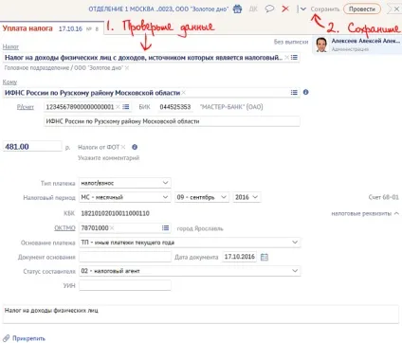Image resolution: width=402 pixels, height=343 pixels.
Task: Click the Документ основания input field
Action: tap(125, 257)
